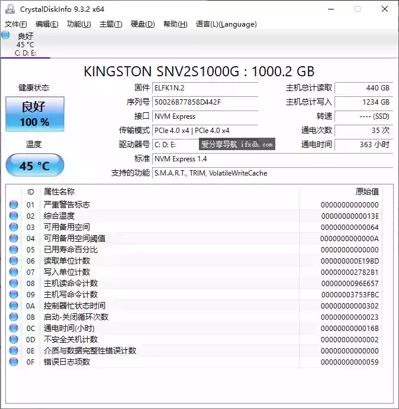Screen dimensions: 399x409
Task: Click the ID column header
Action: click(x=31, y=192)
